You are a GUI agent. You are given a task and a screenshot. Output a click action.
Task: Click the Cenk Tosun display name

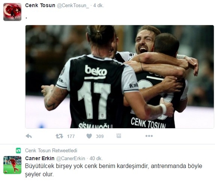click(x=40, y=5)
